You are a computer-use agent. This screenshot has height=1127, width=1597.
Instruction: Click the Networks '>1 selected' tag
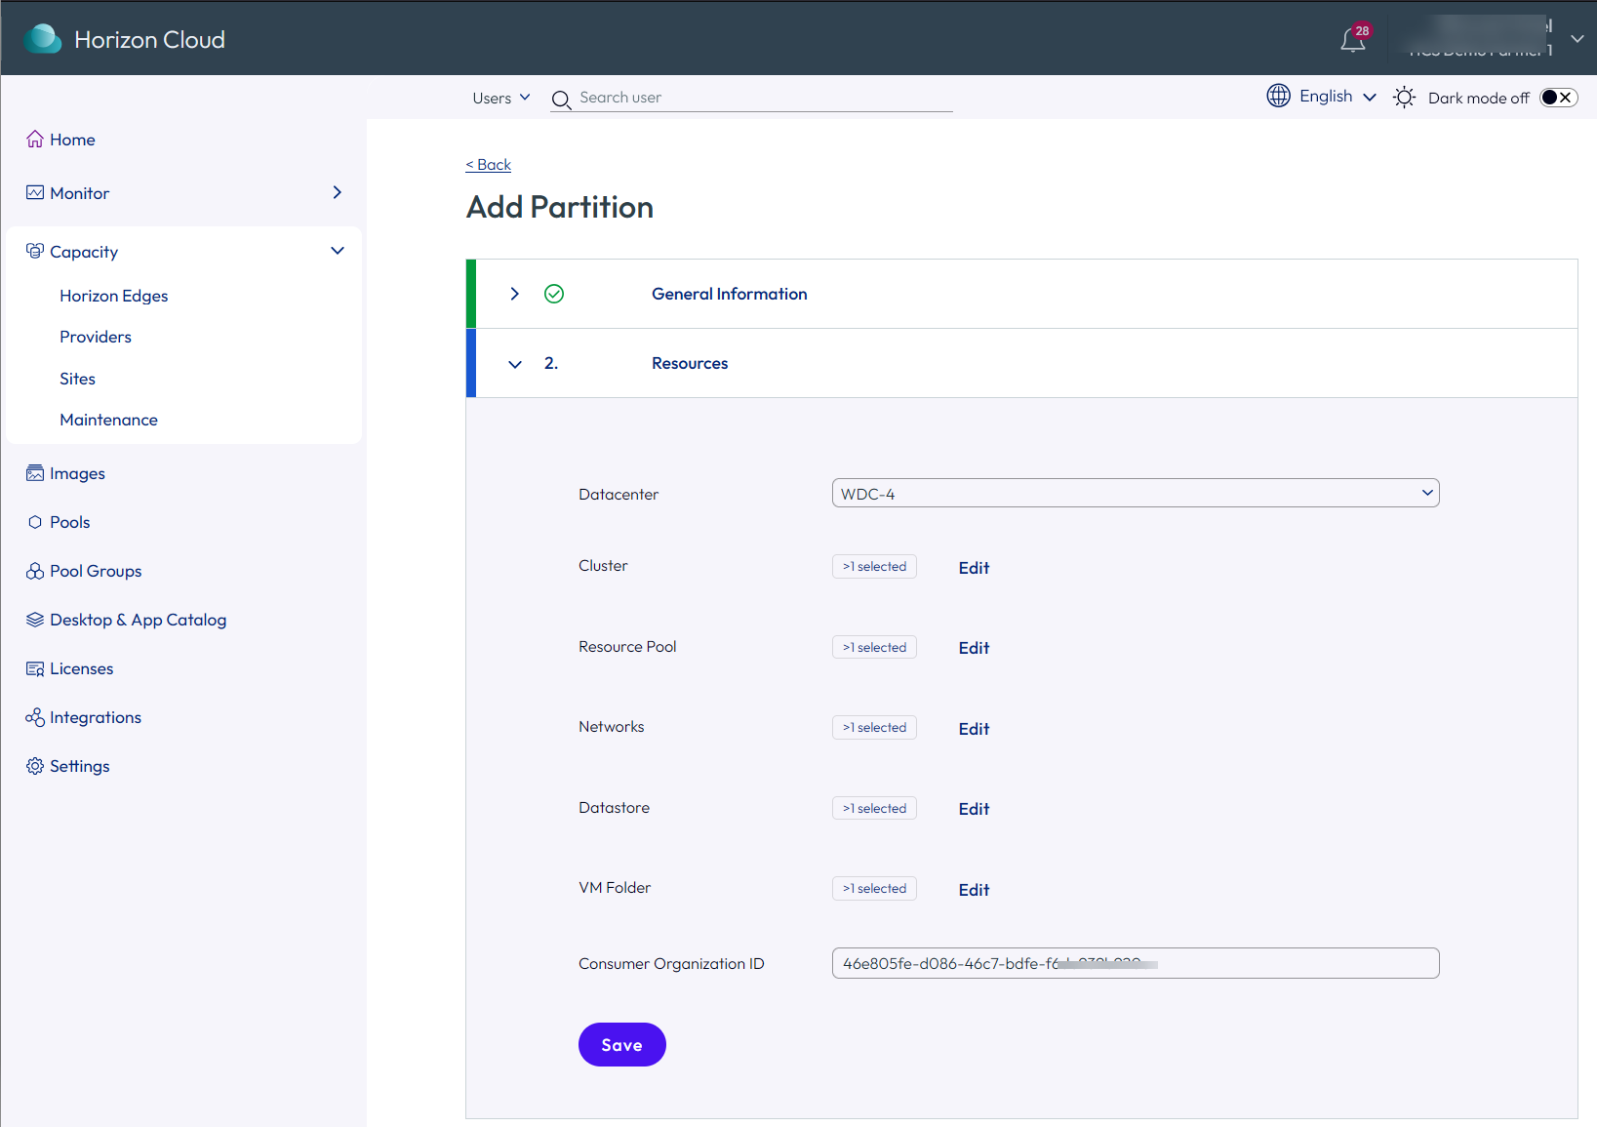874,728
